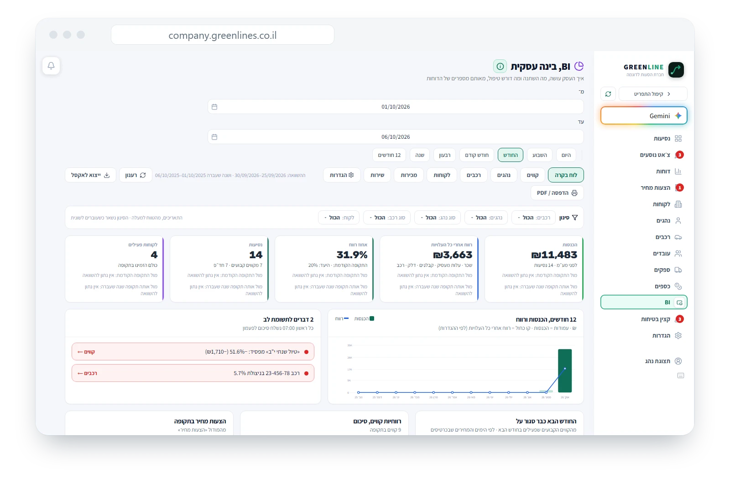Click the keyboard icon at the sidebar bottom

680,375
